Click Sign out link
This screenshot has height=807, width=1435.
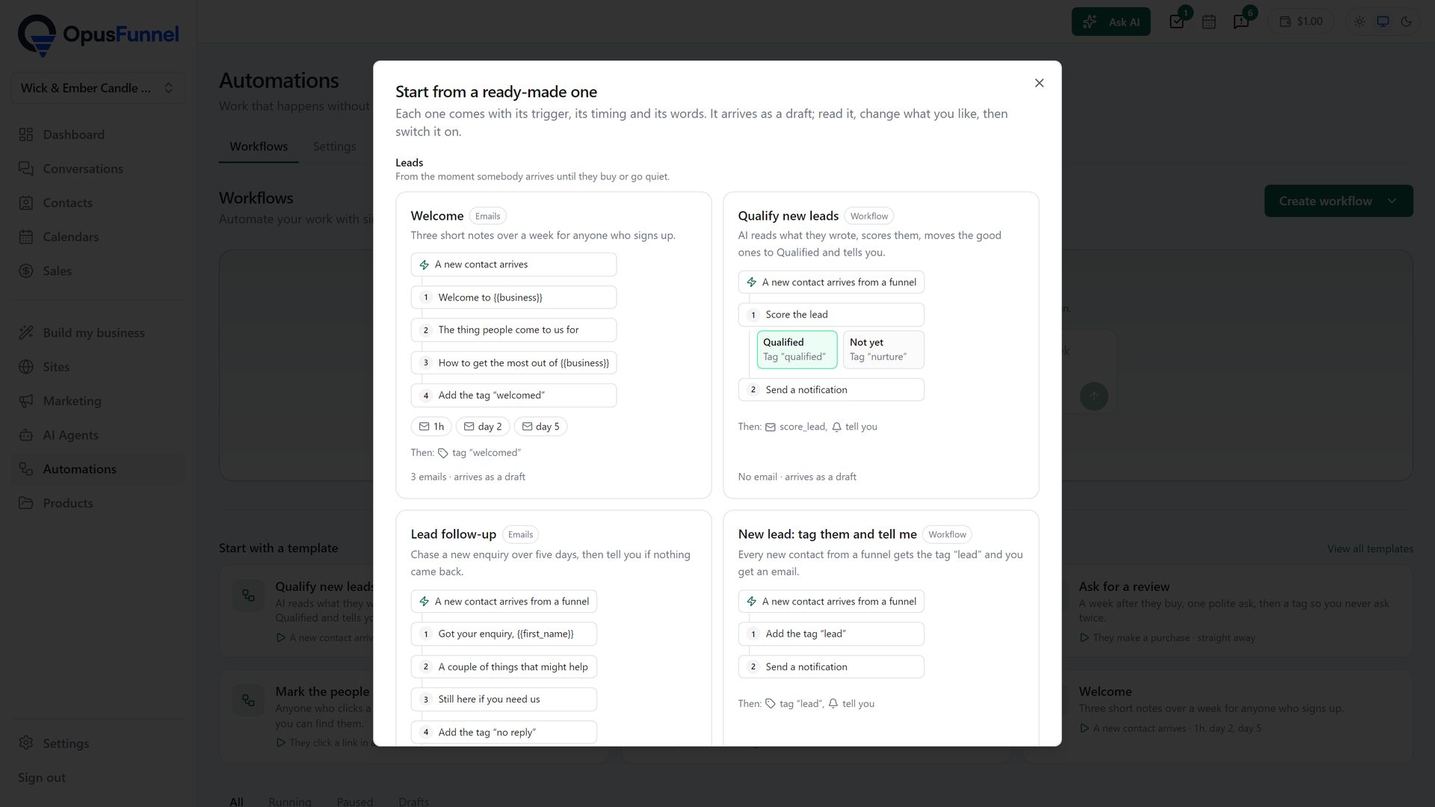tap(42, 777)
